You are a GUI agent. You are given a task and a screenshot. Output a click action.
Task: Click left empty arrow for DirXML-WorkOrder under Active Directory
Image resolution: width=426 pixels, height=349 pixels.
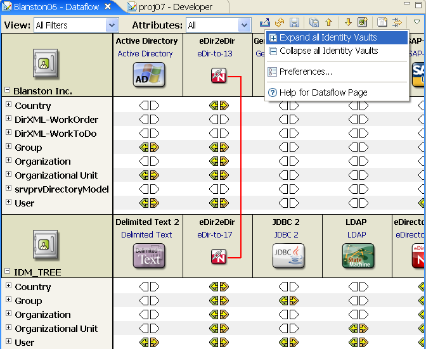click(145, 120)
